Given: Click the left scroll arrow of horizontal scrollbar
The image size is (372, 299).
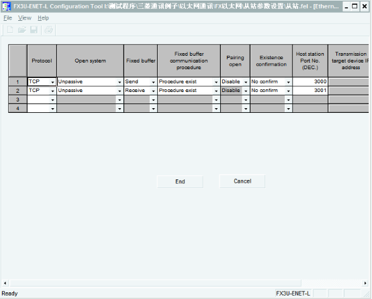Looking at the screenshot, I should pos(5,283).
